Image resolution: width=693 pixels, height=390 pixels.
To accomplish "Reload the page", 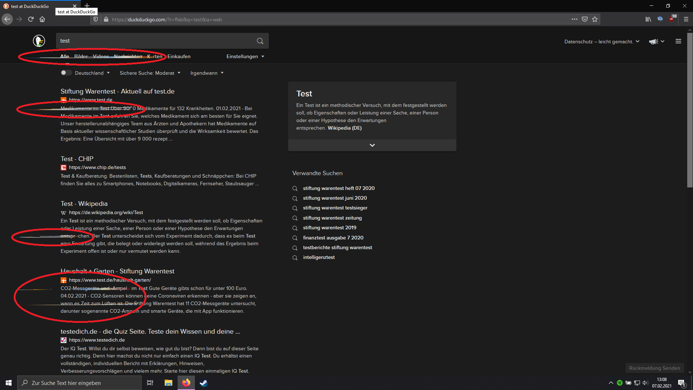I will coord(31,19).
